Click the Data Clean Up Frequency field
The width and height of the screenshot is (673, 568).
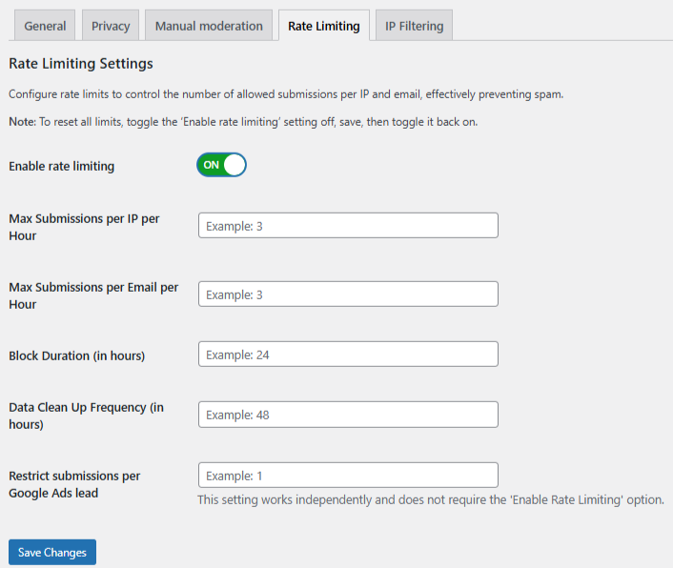(x=348, y=415)
